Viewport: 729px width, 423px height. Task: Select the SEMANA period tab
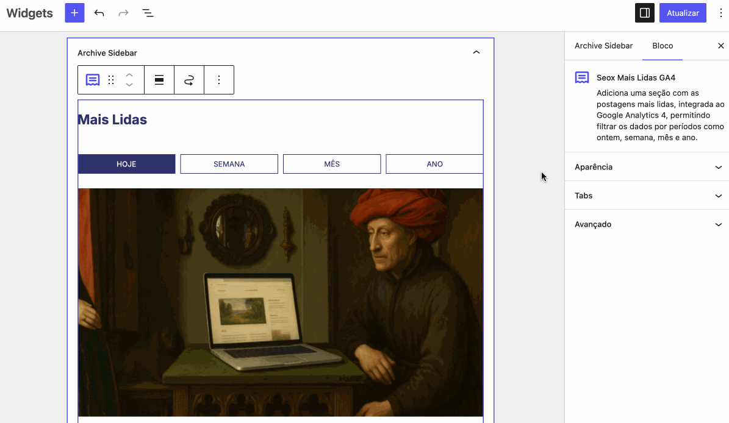[x=229, y=164]
